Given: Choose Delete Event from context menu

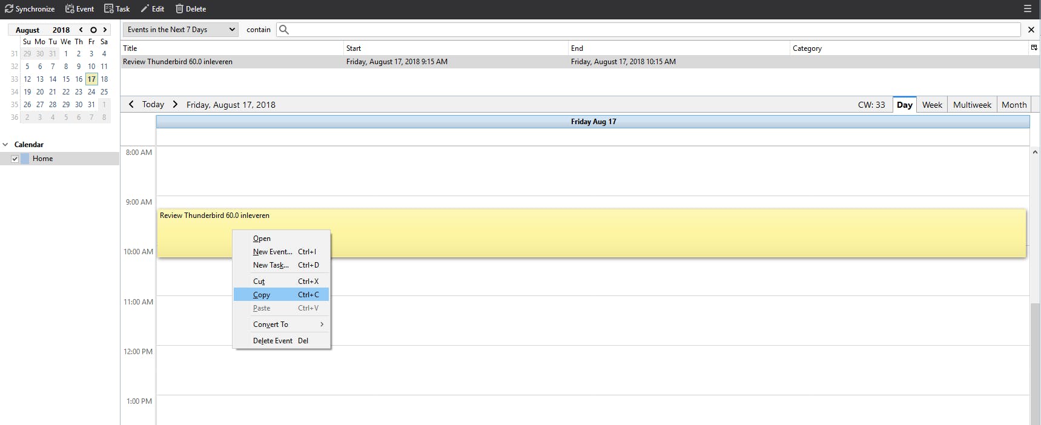Looking at the screenshot, I should 282,341.
